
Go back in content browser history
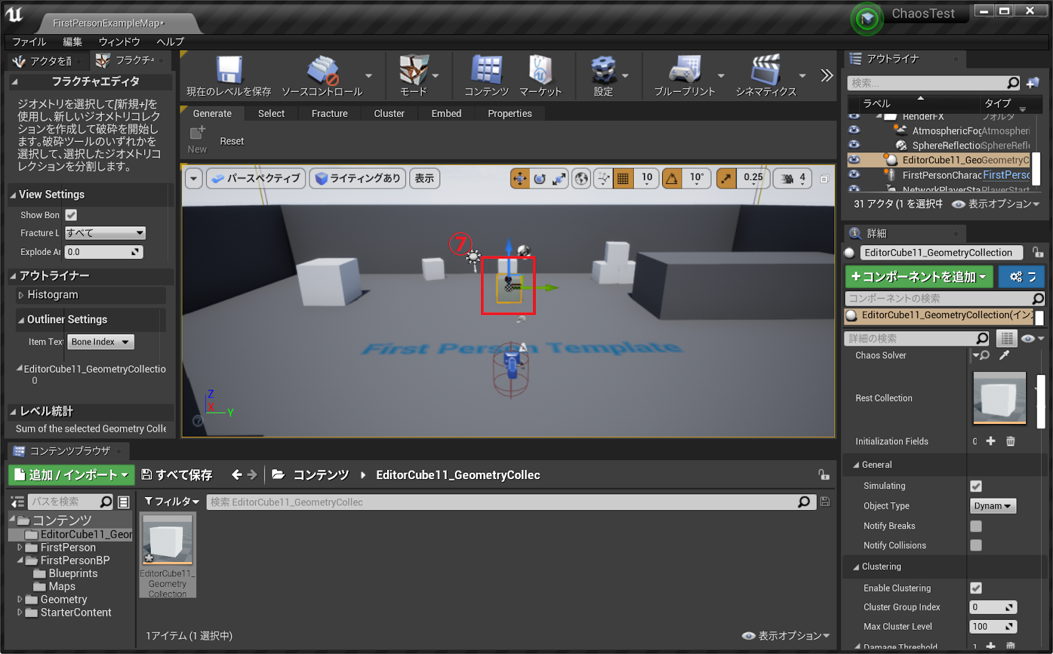click(x=237, y=475)
